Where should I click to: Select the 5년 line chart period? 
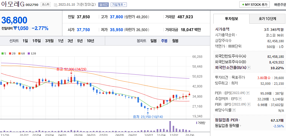pos(80,41)
